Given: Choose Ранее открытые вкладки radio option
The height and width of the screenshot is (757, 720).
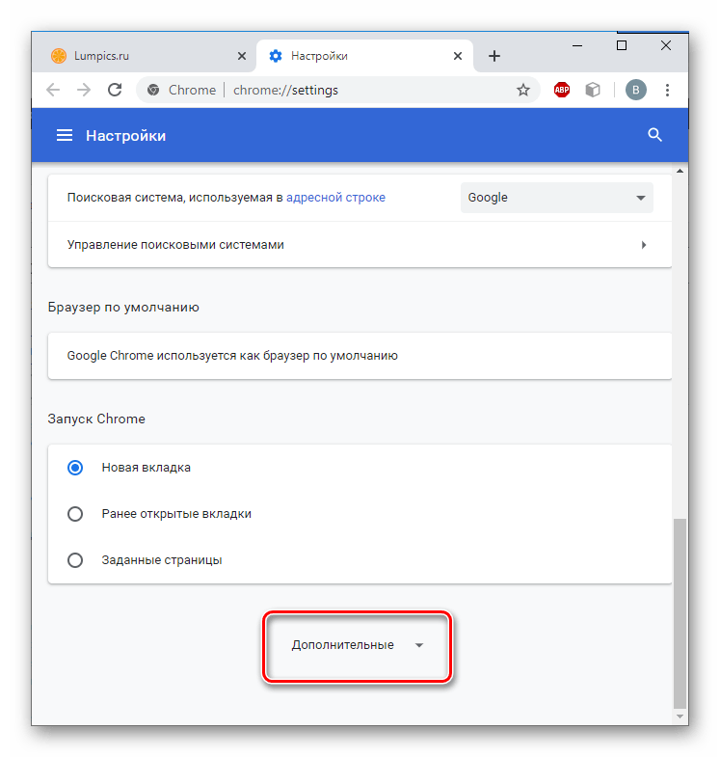Looking at the screenshot, I should coord(75,514).
